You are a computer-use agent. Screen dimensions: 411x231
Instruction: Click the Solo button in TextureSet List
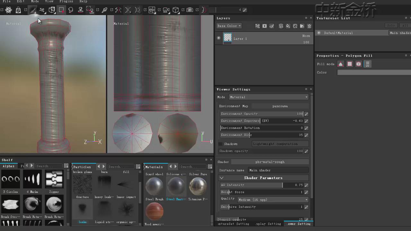pos(391,26)
